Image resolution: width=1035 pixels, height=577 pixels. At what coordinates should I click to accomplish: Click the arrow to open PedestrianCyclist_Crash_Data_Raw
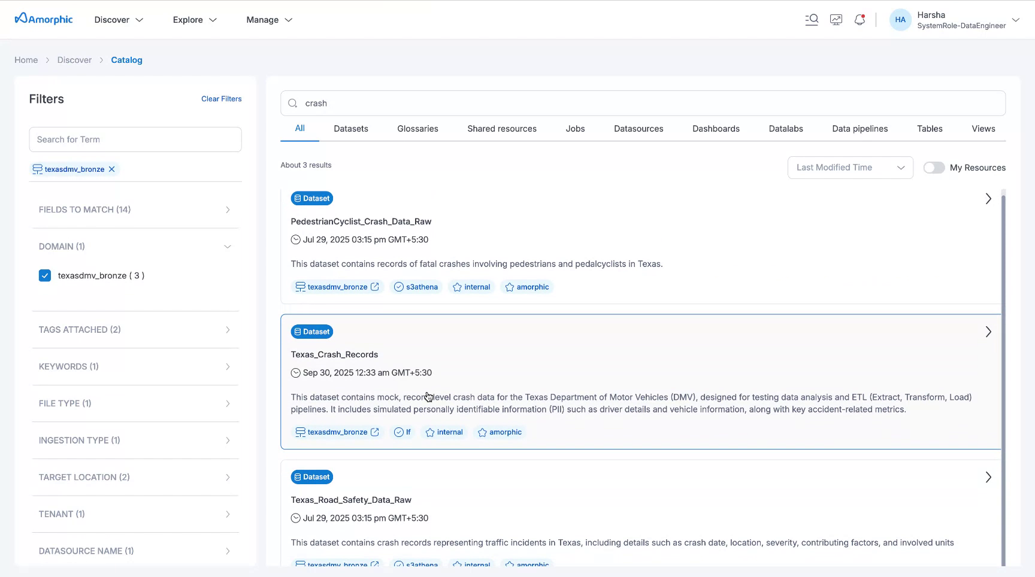click(x=988, y=199)
